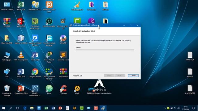The height and width of the screenshot is (111, 198).
Task: Switch to VirtualBox Setup taskbar button
Action: (103, 108)
